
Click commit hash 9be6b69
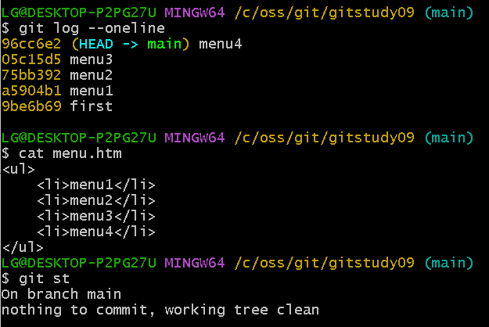[x=31, y=106]
